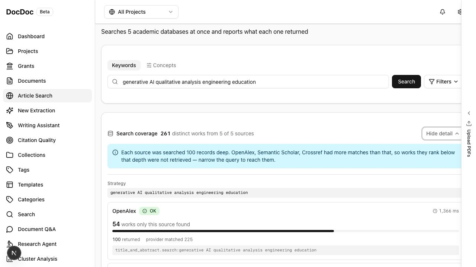The height and width of the screenshot is (267, 476).
Task: Open Research Agent menu item
Action: (47, 244)
